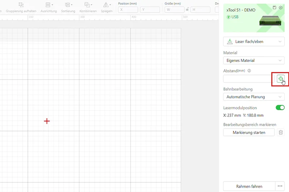Click the xTool S1 - DEMO device name

click(241, 10)
